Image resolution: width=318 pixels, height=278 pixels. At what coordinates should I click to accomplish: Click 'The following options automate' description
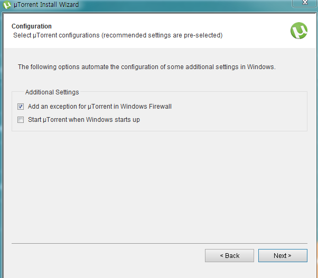point(147,67)
